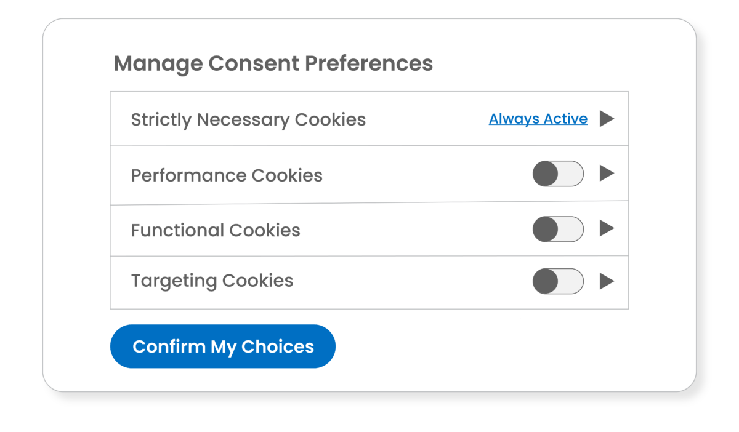Click the chevron icon on Functional Cookies row
This screenshot has height=432, width=739.
(607, 229)
